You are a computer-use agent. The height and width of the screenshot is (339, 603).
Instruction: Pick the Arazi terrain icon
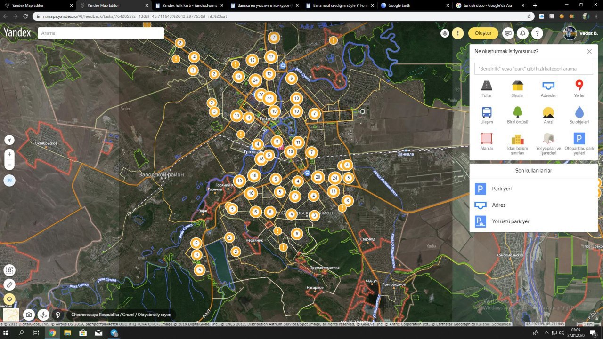pos(548,112)
